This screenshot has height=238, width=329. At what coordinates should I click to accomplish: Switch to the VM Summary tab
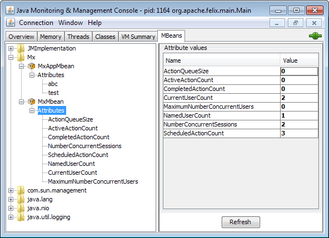[x=138, y=37]
